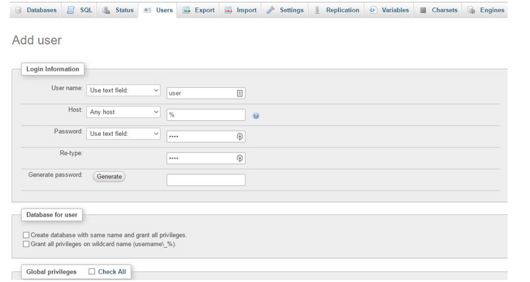Open the Password type dropdown

coord(123,133)
